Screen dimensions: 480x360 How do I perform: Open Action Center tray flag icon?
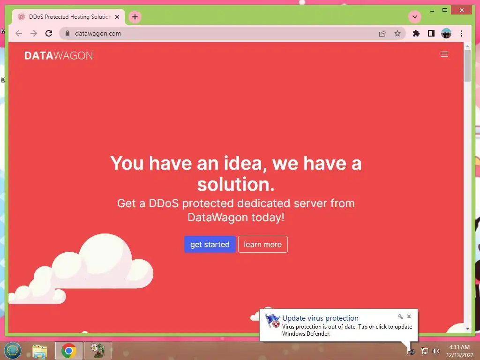click(x=411, y=351)
